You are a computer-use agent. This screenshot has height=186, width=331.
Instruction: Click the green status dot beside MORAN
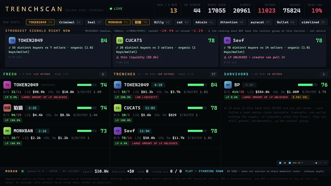(22, 171)
